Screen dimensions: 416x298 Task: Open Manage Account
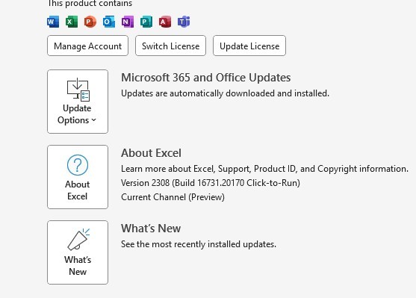click(88, 46)
